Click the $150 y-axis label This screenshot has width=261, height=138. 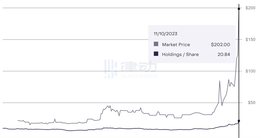250,40
